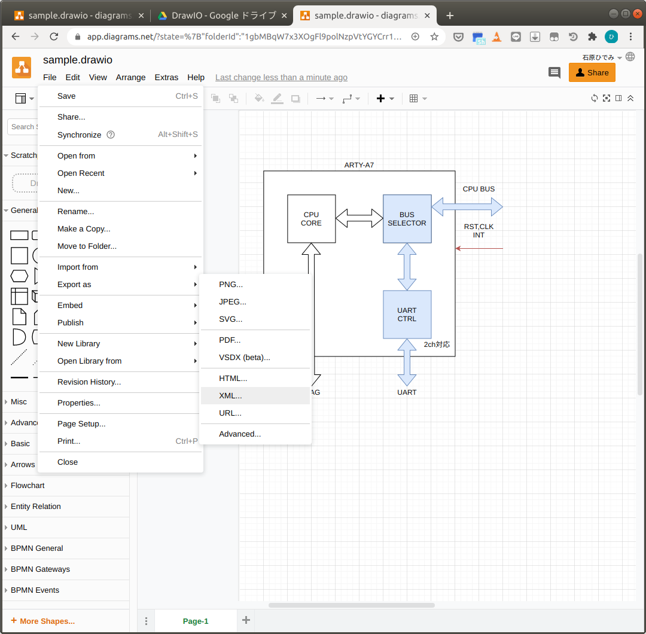The image size is (646, 634).
Task: Click the language globe icon
Action: [630, 57]
